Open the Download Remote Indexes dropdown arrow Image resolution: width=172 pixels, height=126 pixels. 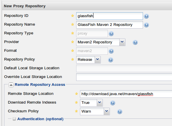pyautogui.click(x=100, y=103)
